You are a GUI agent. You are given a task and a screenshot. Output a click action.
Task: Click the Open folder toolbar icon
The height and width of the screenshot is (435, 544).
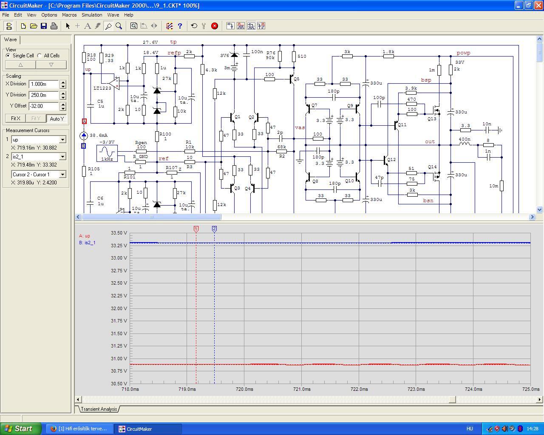34,26
